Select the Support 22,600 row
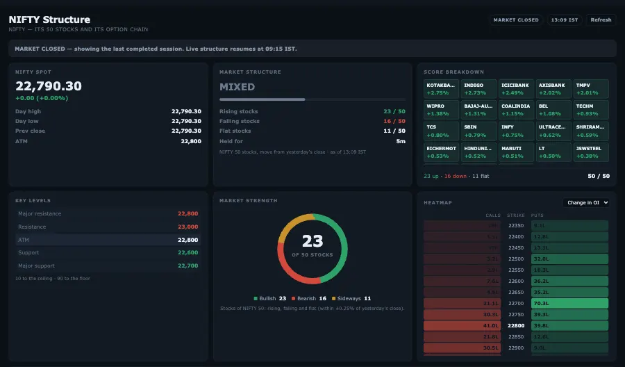This screenshot has width=625, height=367. [108, 252]
